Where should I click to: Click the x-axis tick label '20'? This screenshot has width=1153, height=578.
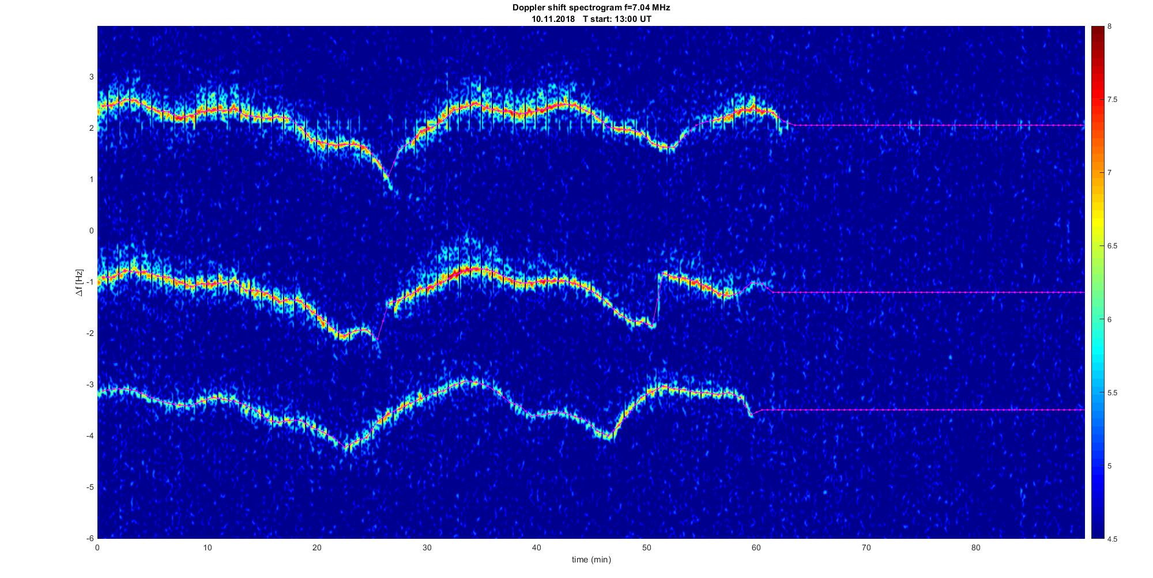click(x=317, y=547)
